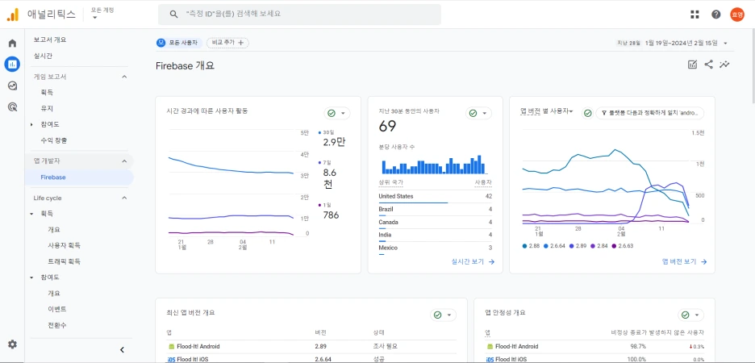
Task: Click the check status icon on 최신 앱 버전 개요 card
Action: [437, 315]
